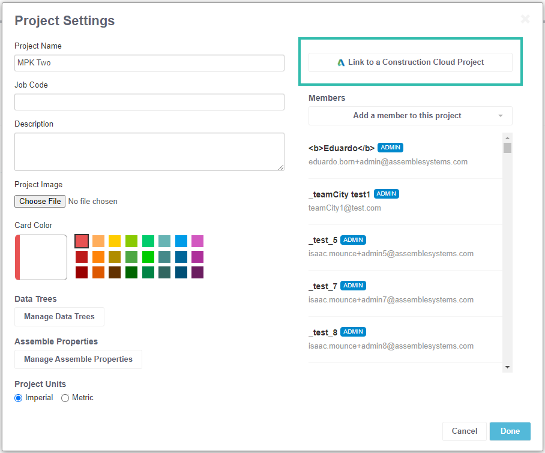Click into the Description text area
This screenshot has height=453, width=545.
pyautogui.click(x=149, y=151)
